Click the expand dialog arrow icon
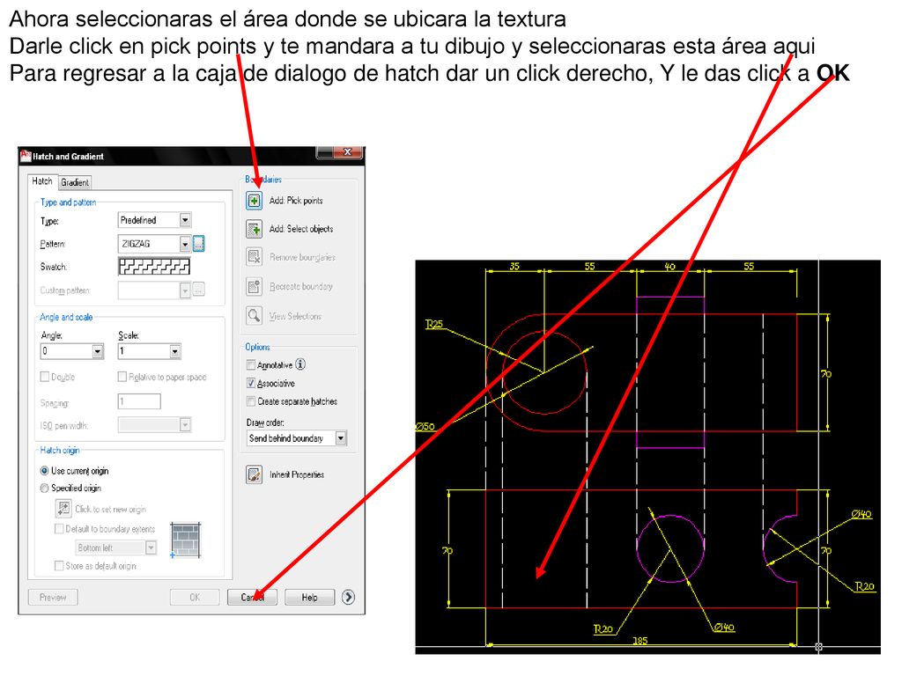Image resolution: width=902 pixels, height=676 pixels. pos(348,598)
